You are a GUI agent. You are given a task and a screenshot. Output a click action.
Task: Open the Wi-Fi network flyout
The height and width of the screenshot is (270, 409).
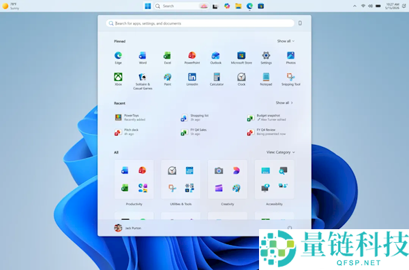point(363,6)
